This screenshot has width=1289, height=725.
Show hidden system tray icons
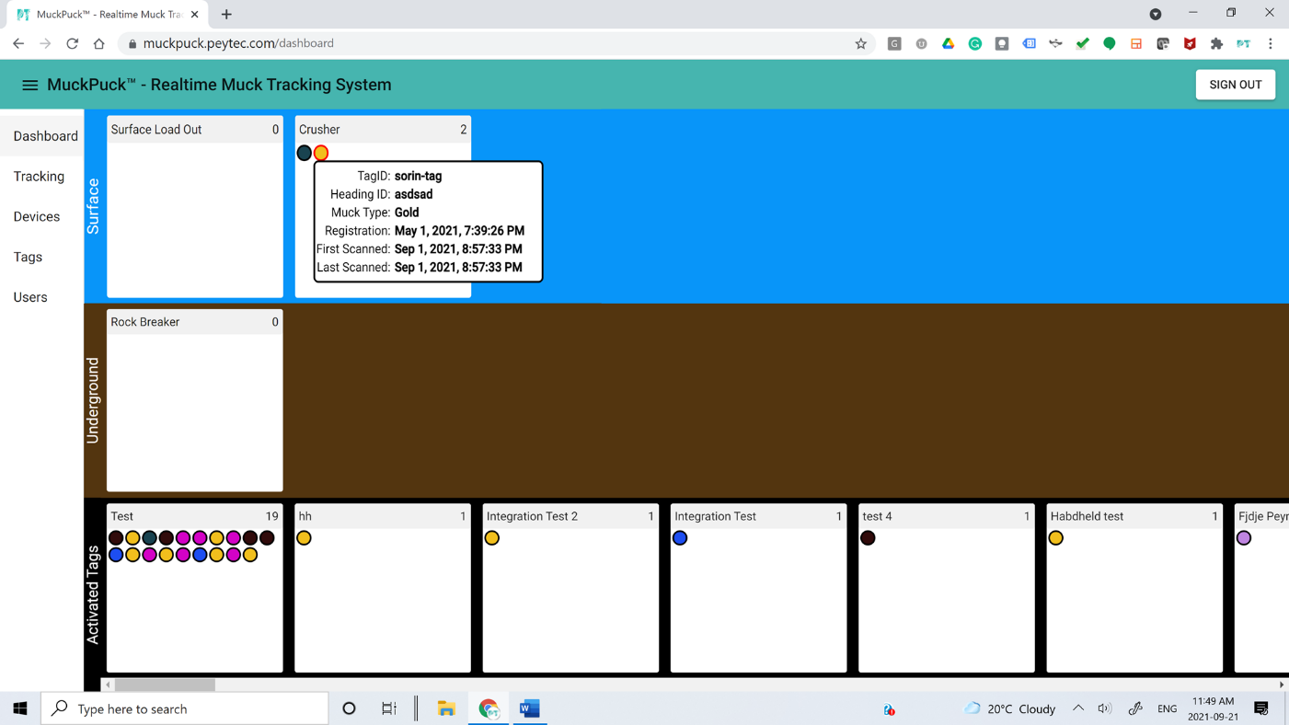point(1078,708)
